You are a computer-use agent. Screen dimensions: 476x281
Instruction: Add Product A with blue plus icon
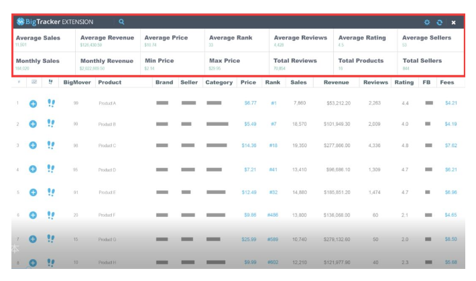(x=33, y=104)
